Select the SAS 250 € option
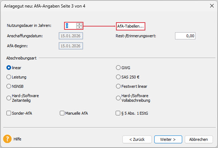Screen dimensions: 218x148 [118, 77]
